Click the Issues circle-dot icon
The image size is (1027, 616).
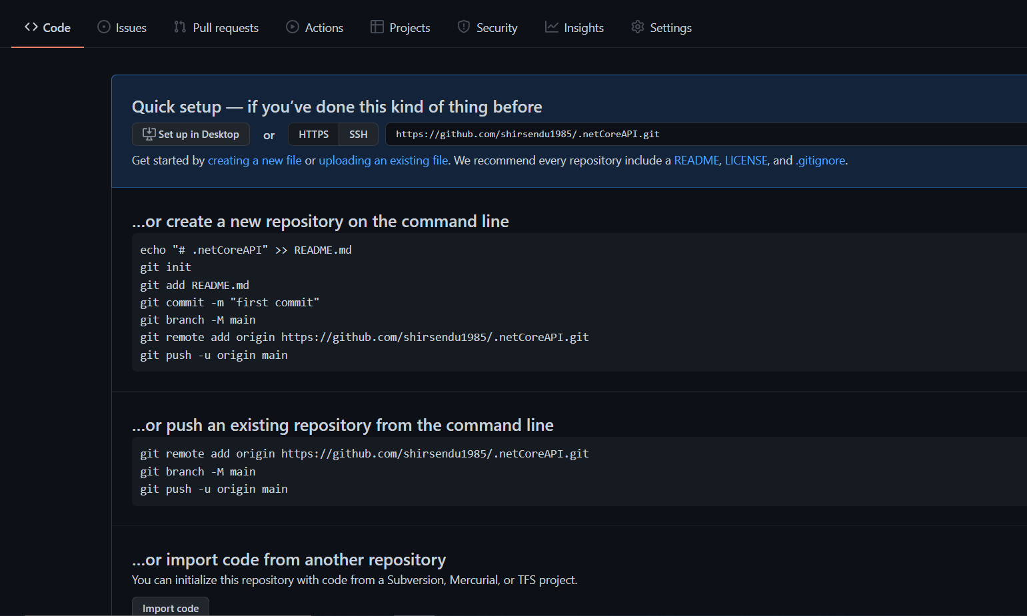[104, 27]
